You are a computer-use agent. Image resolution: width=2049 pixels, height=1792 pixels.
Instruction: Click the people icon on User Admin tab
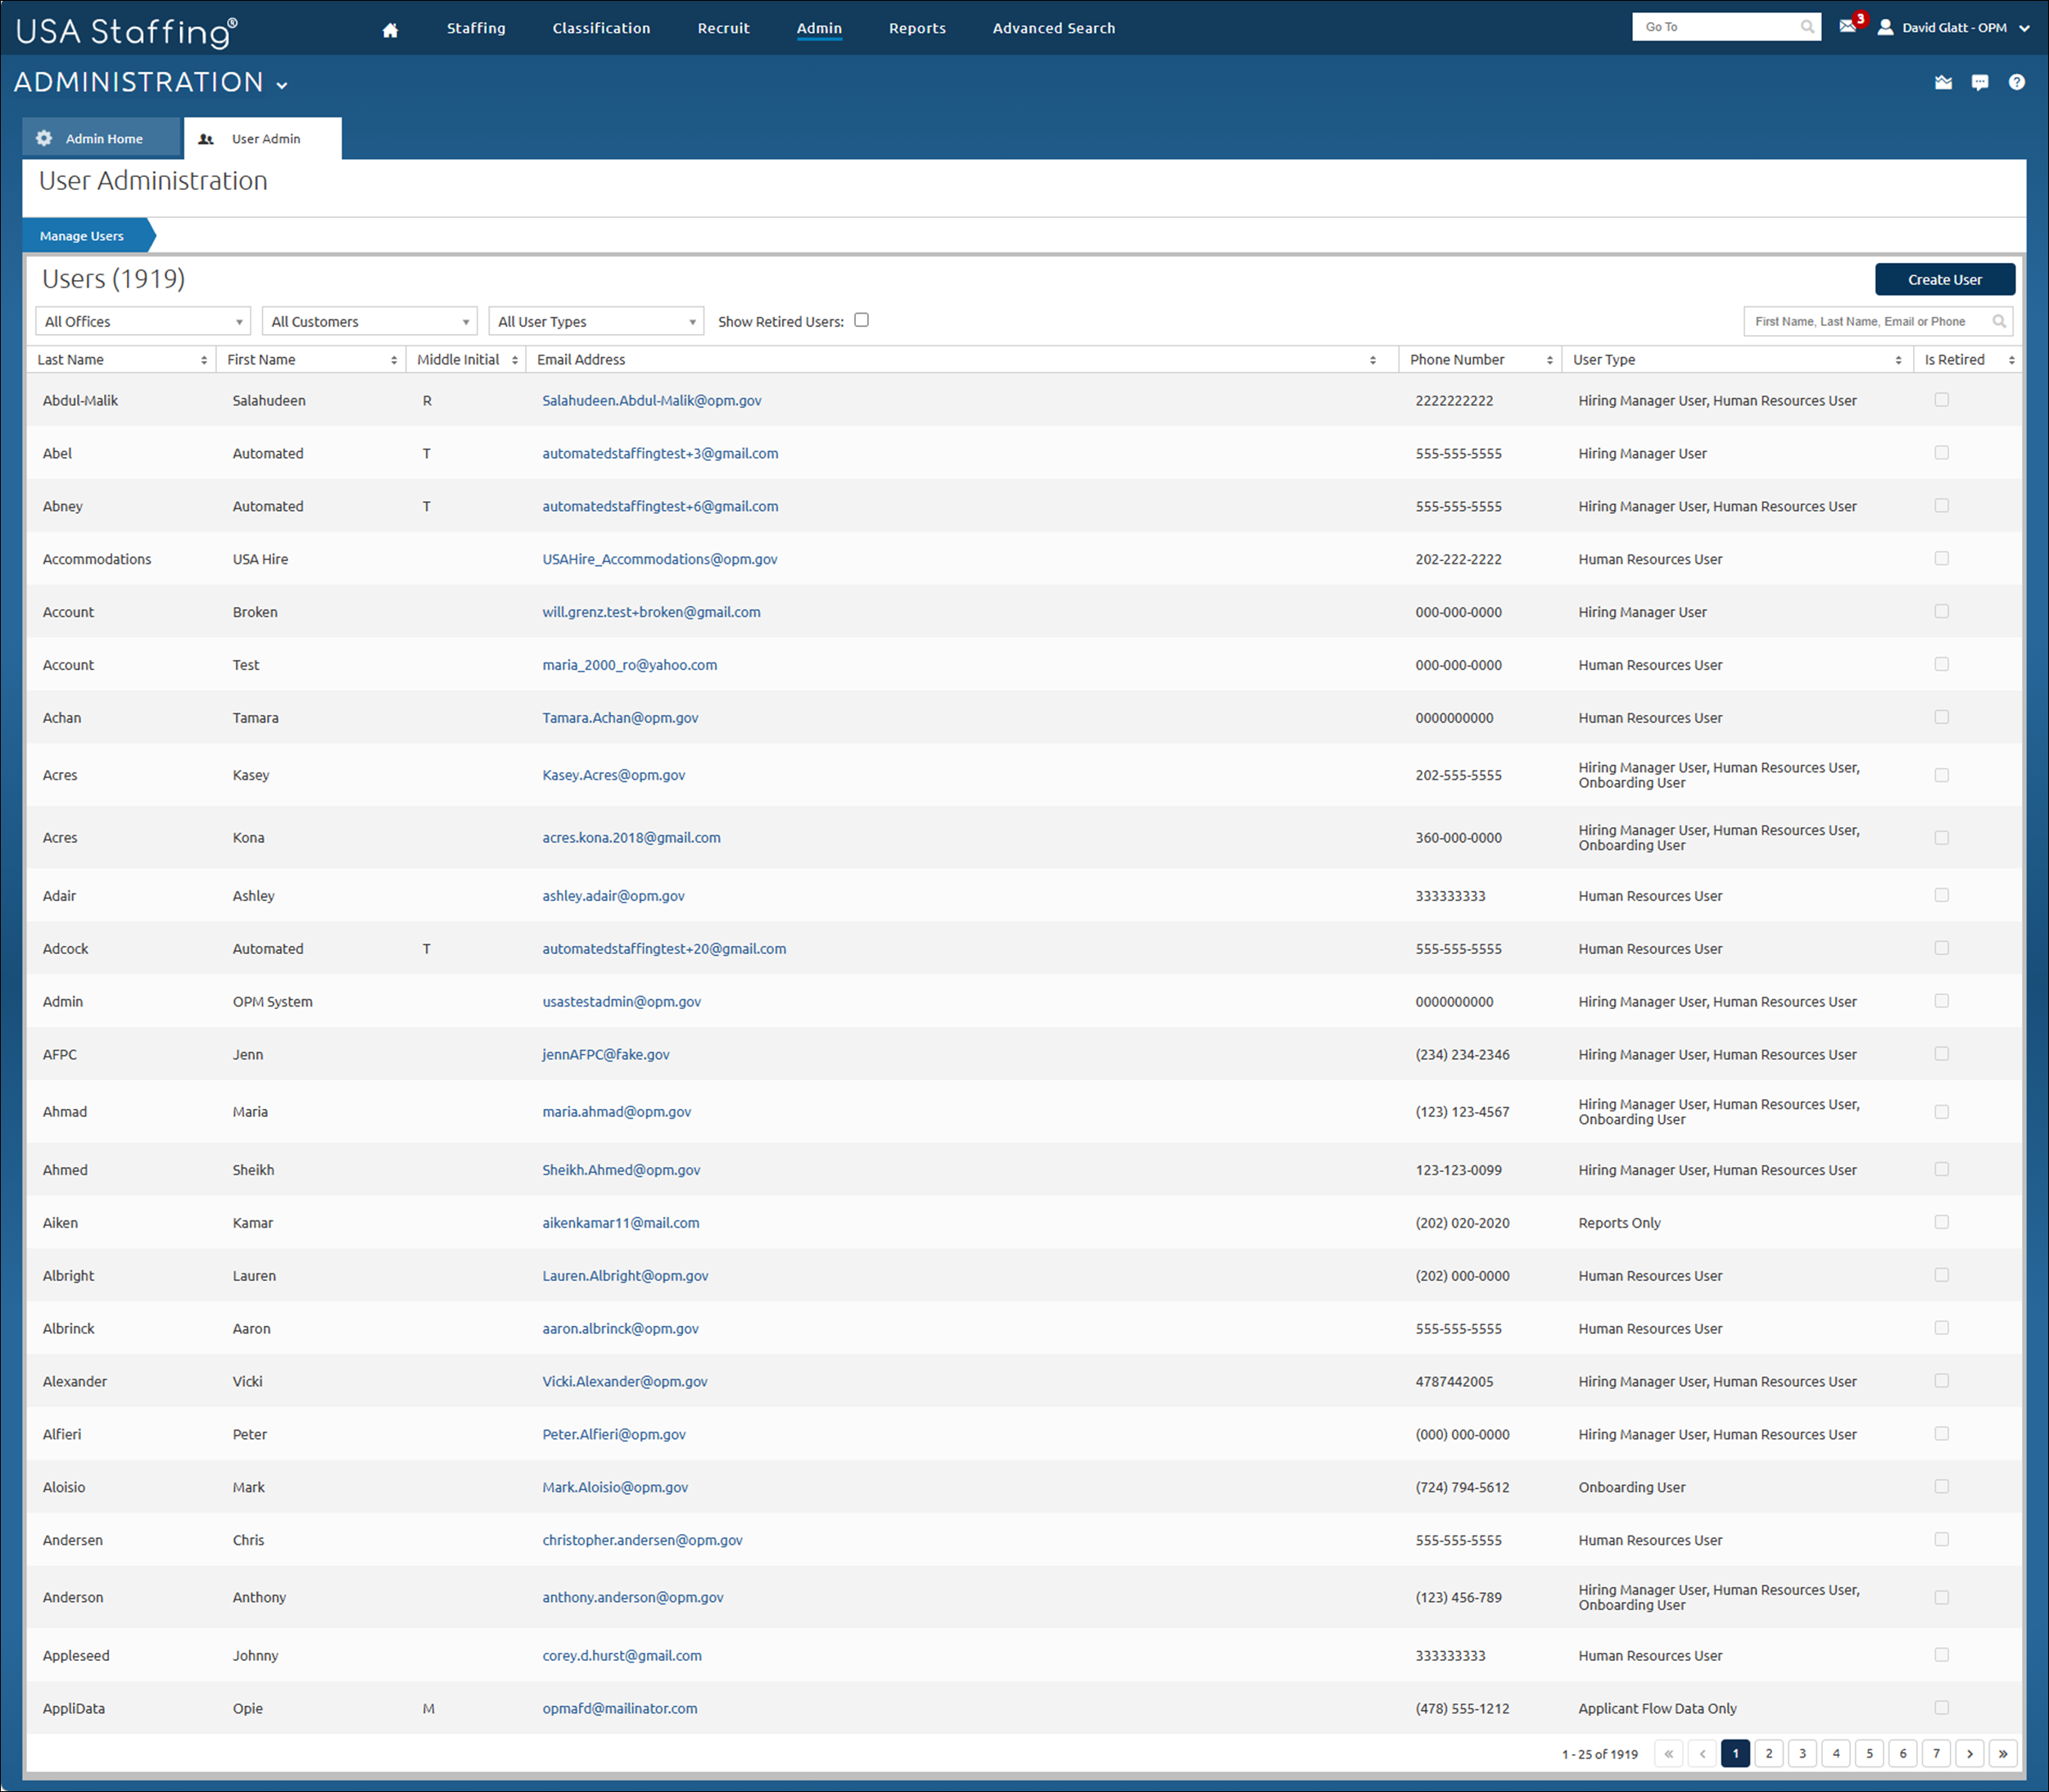click(x=206, y=139)
